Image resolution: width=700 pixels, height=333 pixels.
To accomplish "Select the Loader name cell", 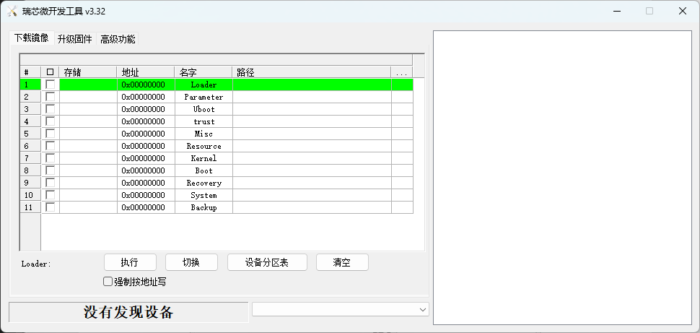I will click(204, 85).
